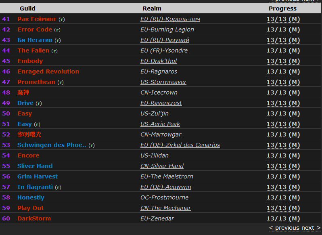
Task: Open the EU-The Maelstrom realm link
Action: [167, 176]
